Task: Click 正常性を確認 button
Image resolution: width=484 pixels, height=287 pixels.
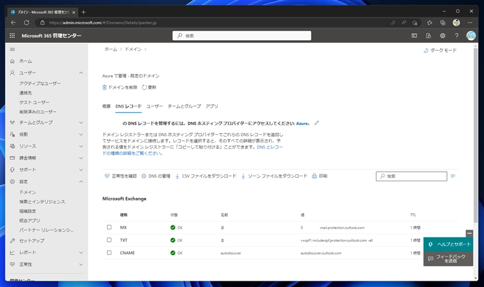Action: click(x=121, y=176)
